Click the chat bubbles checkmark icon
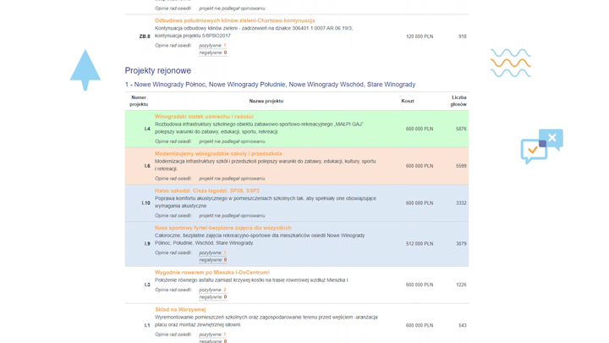Image resolution: width=609 pixels, height=343 pixels. 541,146
